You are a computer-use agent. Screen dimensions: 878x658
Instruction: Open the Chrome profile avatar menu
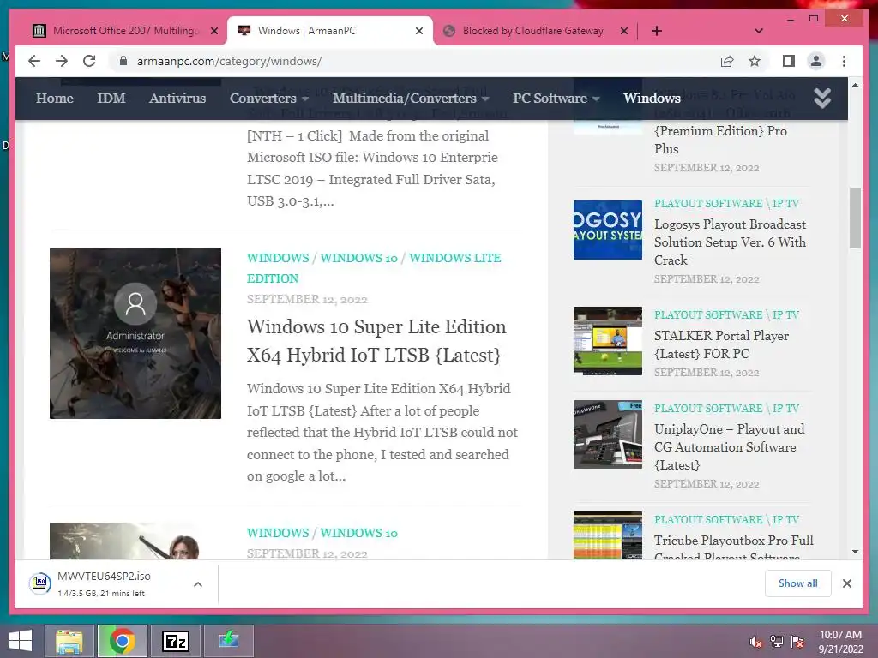coord(816,61)
